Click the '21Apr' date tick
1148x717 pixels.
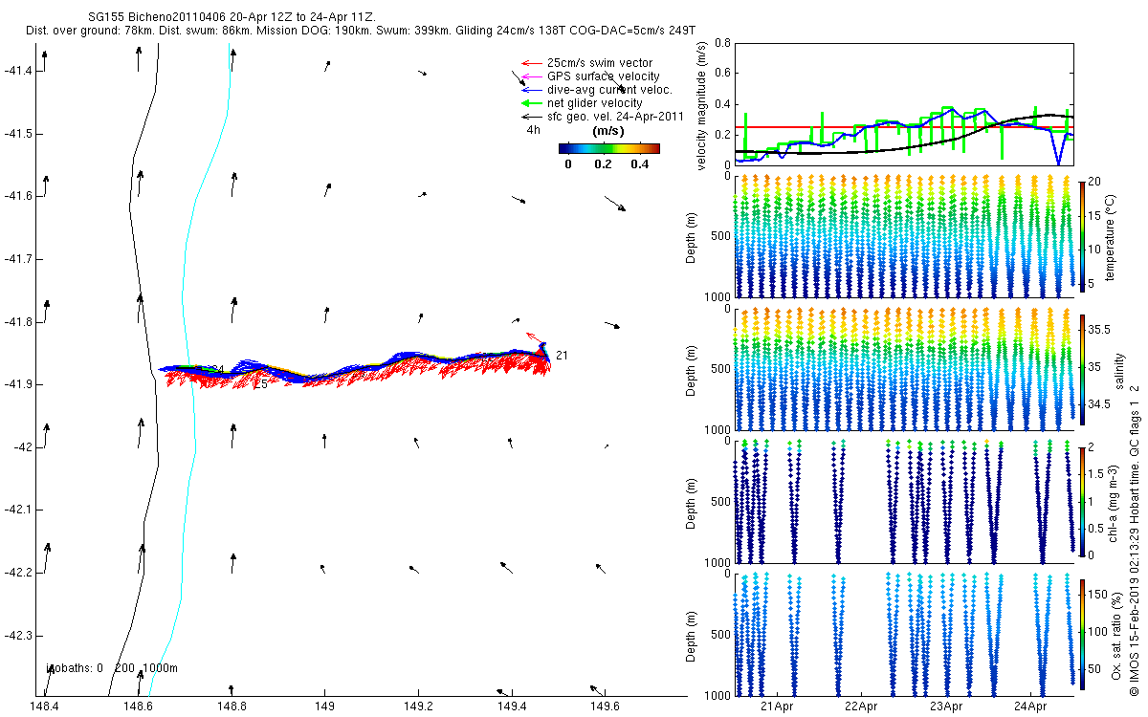[x=777, y=706]
